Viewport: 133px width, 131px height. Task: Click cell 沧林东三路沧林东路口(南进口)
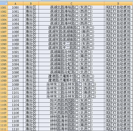click(71, 92)
